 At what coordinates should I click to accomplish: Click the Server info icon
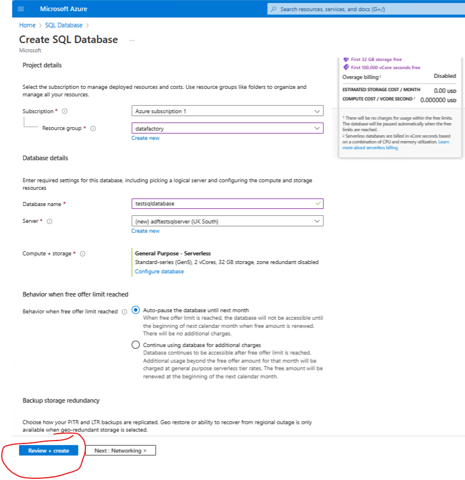pos(49,221)
